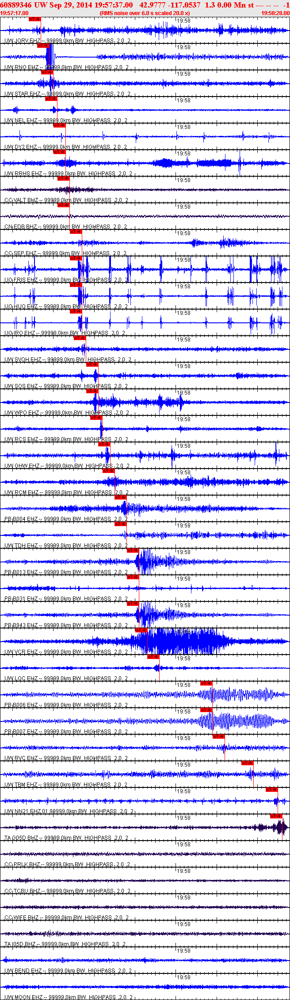The height and width of the screenshot is (1000, 290).
Task: Select the pick flag on the TA G05D trace
Action: click(x=276, y=816)
